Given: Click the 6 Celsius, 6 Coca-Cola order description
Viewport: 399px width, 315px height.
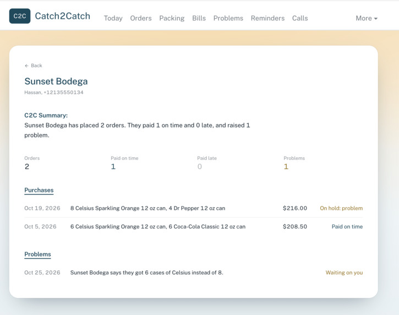Looking at the screenshot, I should click(x=158, y=226).
